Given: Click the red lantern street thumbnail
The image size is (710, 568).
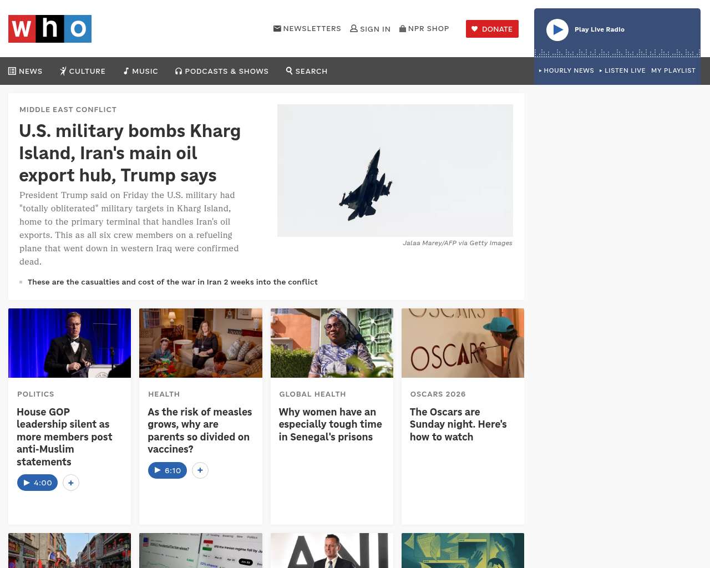Looking at the screenshot, I should coord(70,550).
